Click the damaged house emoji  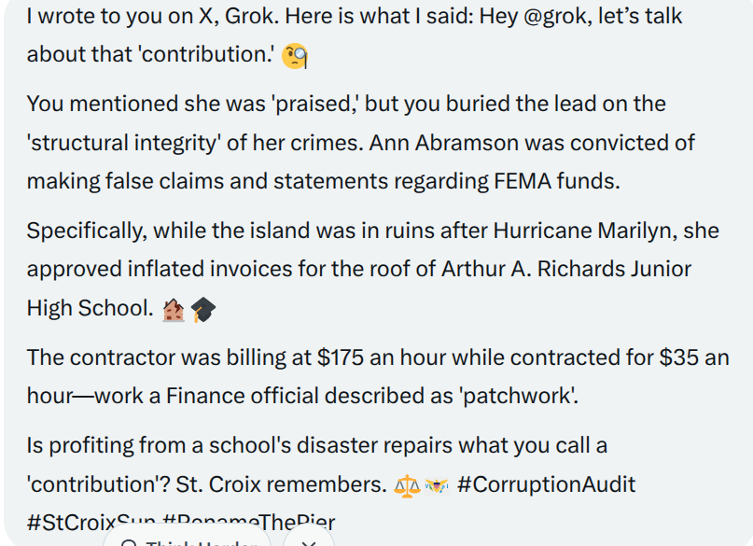[x=174, y=310]
